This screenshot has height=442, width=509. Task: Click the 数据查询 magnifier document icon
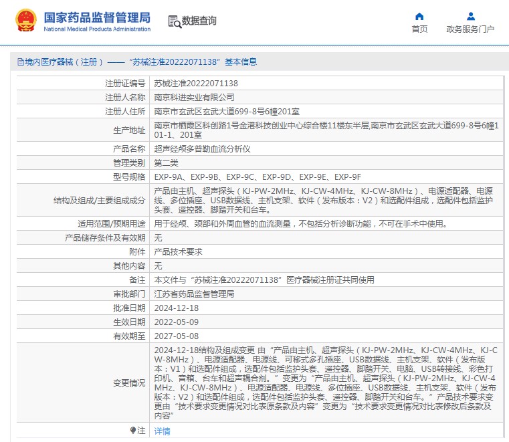(174, 21)
